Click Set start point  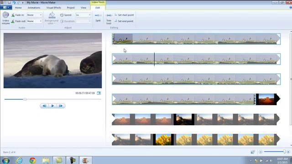[124, 15]
